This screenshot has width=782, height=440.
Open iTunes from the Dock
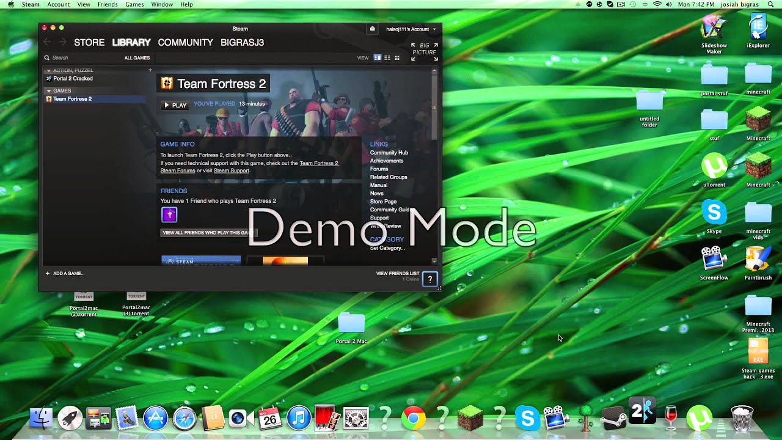click(298, 419)
